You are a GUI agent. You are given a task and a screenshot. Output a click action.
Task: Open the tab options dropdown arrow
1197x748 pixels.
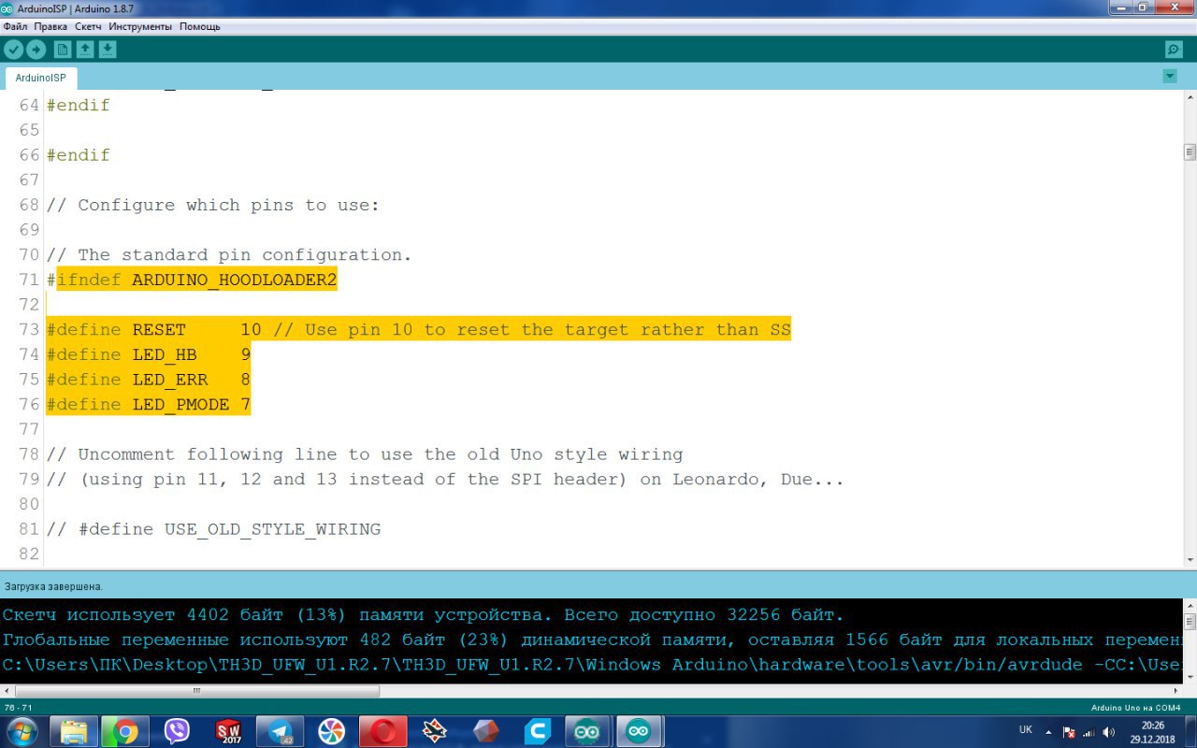click(1170, 76)
